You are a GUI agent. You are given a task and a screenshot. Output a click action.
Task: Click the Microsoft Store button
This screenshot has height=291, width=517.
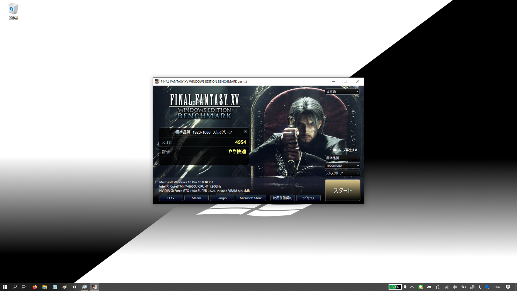click(x=250, y=198)
